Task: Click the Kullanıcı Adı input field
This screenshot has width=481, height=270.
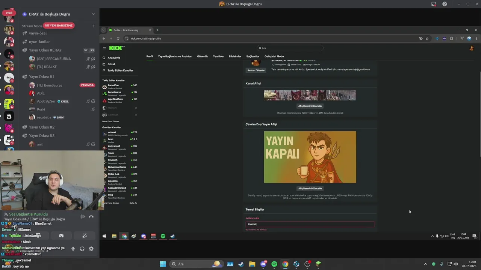Action: tap(310, 224)
